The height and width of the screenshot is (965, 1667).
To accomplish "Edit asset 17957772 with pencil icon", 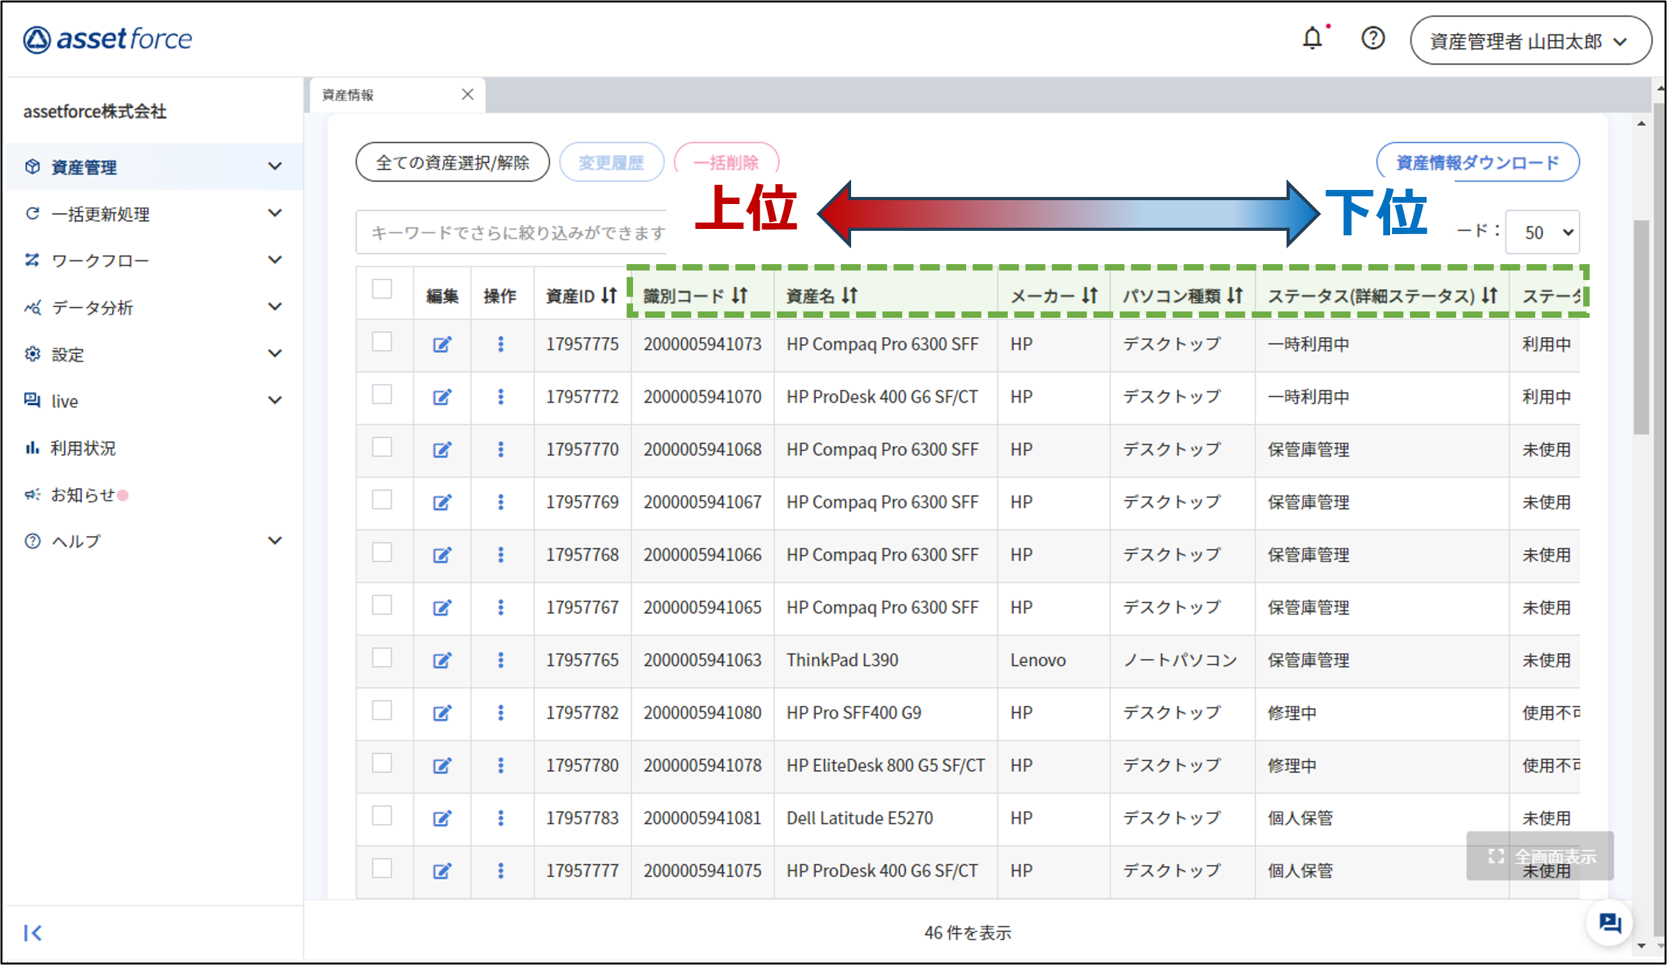I will pos(442,397).
